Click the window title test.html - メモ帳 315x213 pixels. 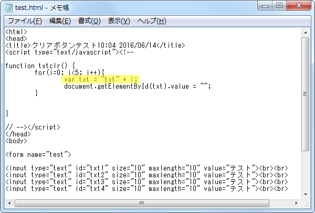pos(42,8)
